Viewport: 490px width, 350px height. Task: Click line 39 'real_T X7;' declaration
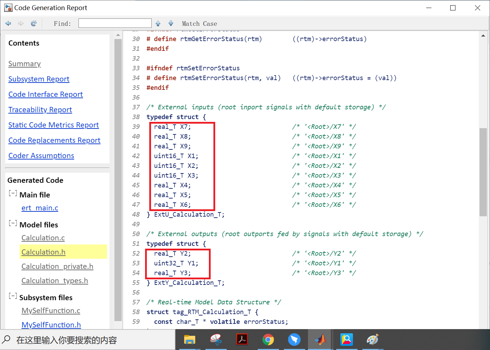coord(172,127)
